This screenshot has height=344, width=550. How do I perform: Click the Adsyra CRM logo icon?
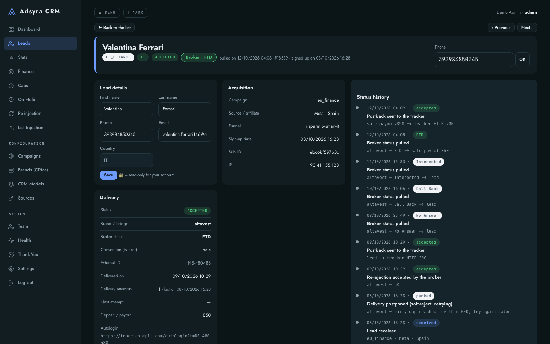[12, 12]
